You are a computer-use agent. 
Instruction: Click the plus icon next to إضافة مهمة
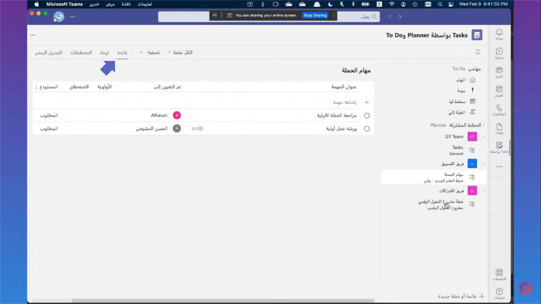(x=367, y=102)
